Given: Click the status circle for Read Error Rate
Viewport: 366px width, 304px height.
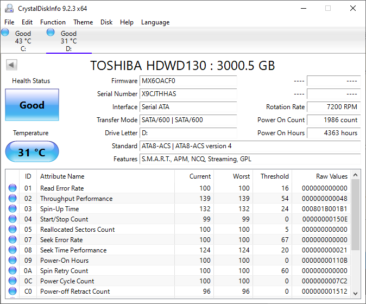Looking at the screenshot, I should point(12,188).
